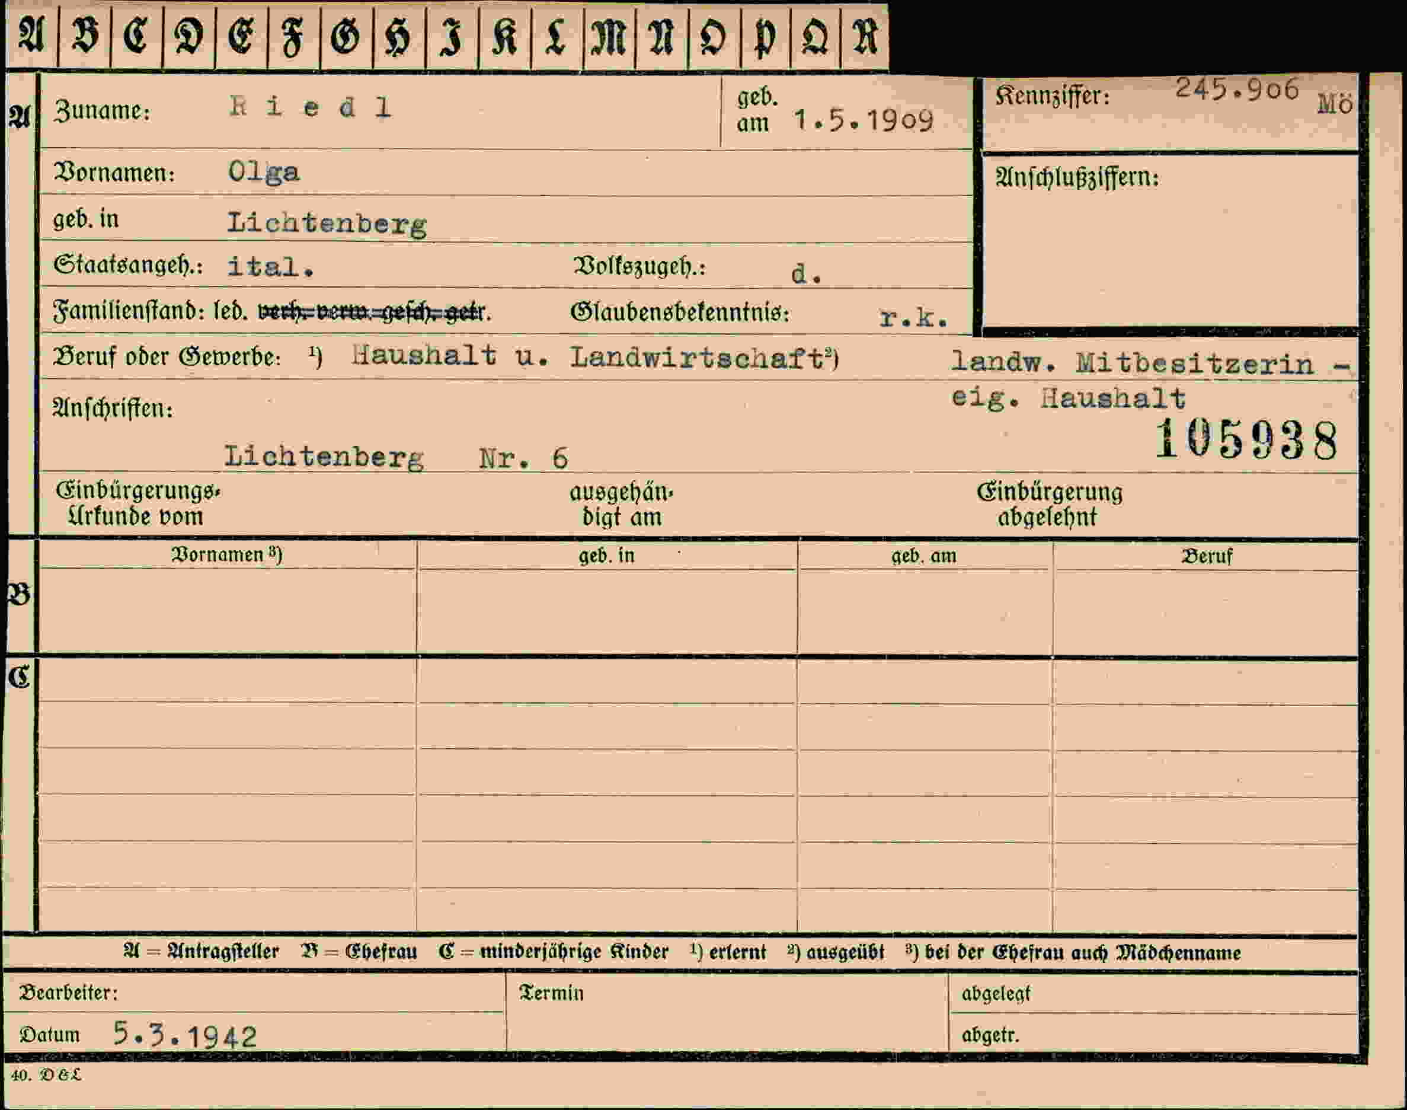Screen dimensions: 1407x1110
Task: Click the 'Anschlußziffern:' label
Action: pos(1077,177)
